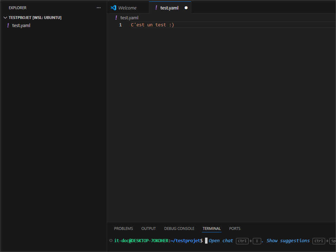Click the Show suggestions hint in terminal
This screenshot has height=252, width=336.
(x=288, y=241)
